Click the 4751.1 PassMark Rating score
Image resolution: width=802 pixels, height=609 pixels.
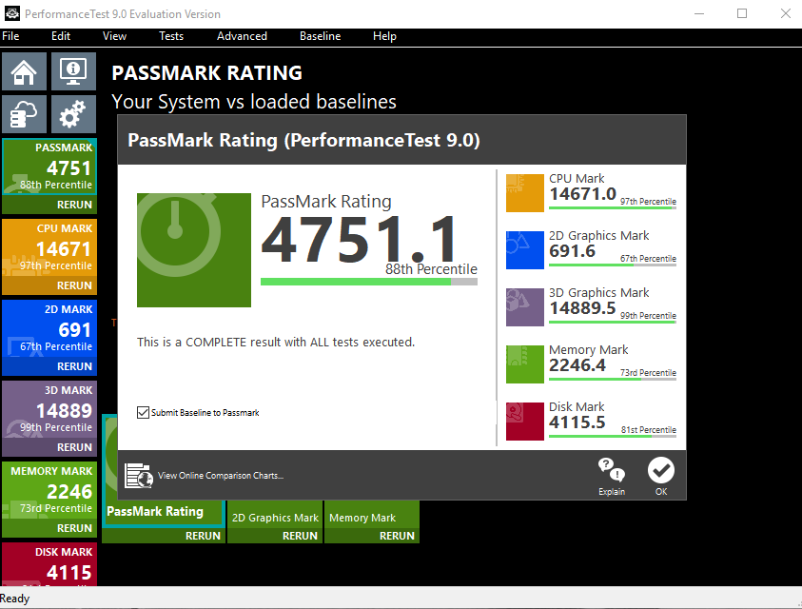359,239
